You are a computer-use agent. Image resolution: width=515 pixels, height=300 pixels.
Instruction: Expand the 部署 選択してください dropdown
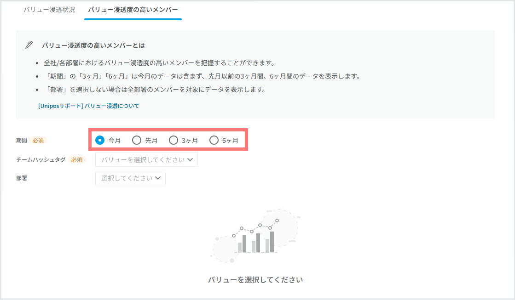tap(130, 178)
